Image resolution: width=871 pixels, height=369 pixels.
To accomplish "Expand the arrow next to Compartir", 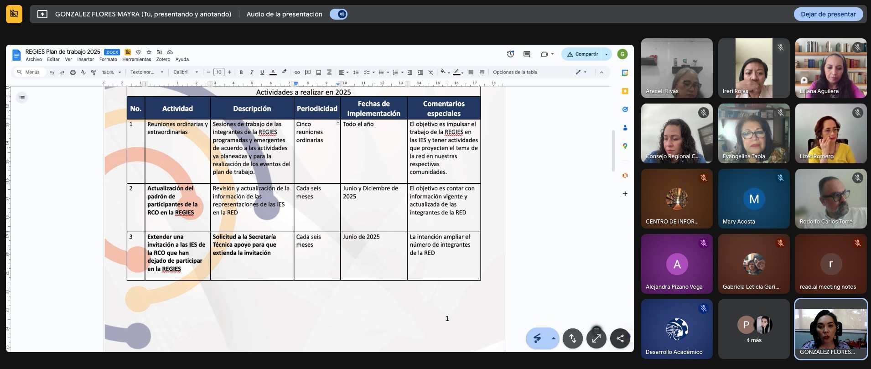I will (x=607, y=54).
